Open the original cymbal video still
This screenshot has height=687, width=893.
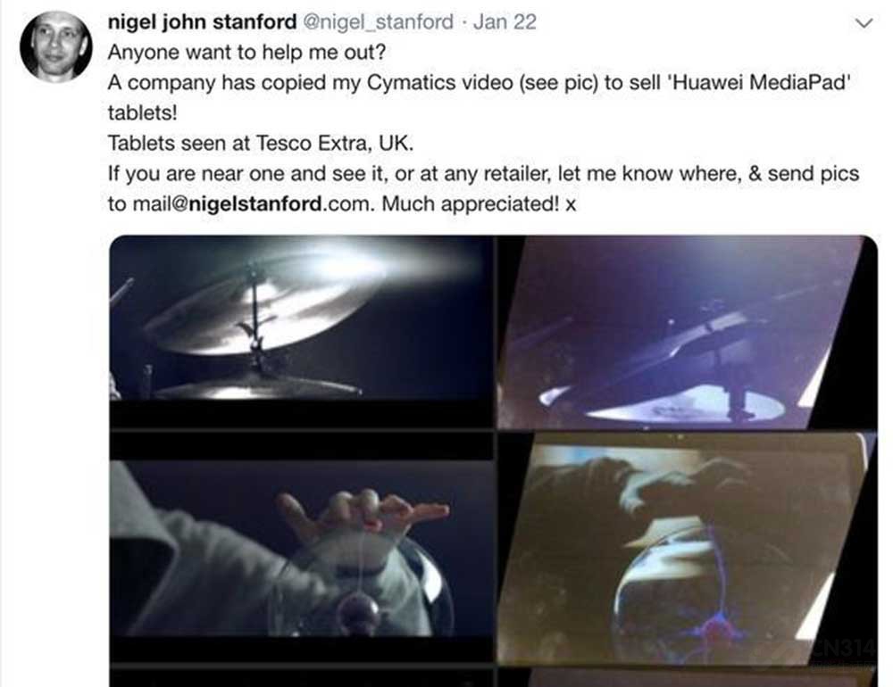click(x=301, y=331)
